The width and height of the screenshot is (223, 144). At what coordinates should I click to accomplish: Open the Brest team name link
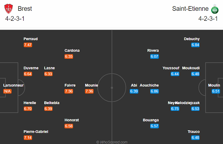pos(25,9)
